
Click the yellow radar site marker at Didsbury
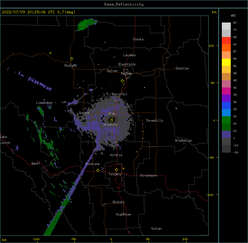point(112,120)
